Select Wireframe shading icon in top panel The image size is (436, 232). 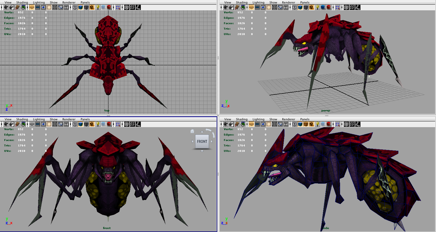(x=75, y=7)
